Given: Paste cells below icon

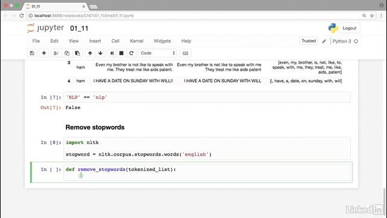Looking at the screenshot, I should point(77,53).
